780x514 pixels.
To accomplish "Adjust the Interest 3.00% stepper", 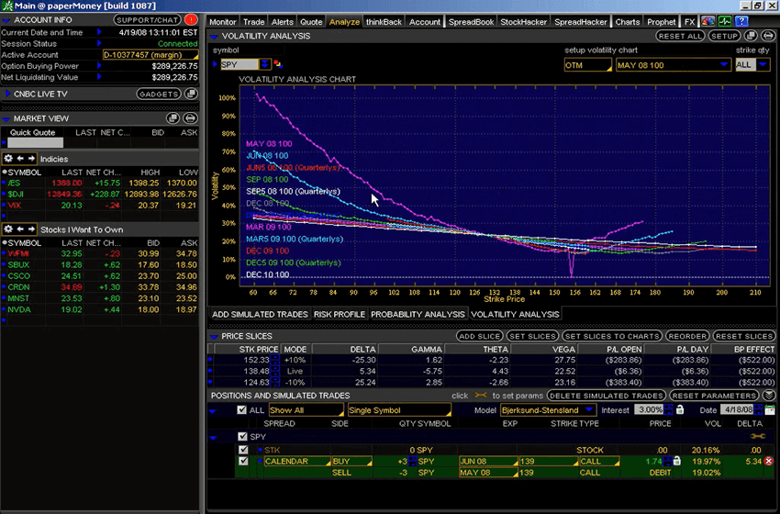I will click(669, 410).
